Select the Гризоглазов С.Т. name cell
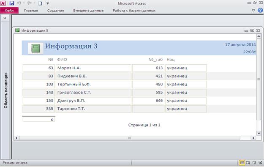264x167 pixels. tap(93, 93)
